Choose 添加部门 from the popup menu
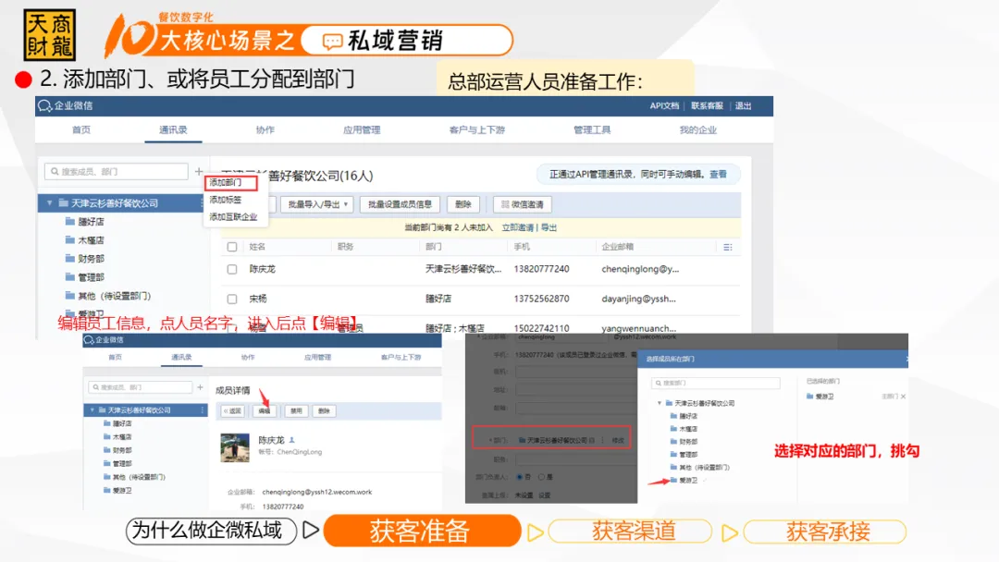 [230, 183]
